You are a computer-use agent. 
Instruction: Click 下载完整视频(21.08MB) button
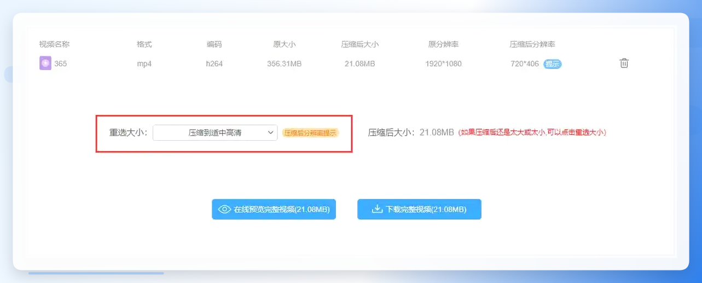419,209
